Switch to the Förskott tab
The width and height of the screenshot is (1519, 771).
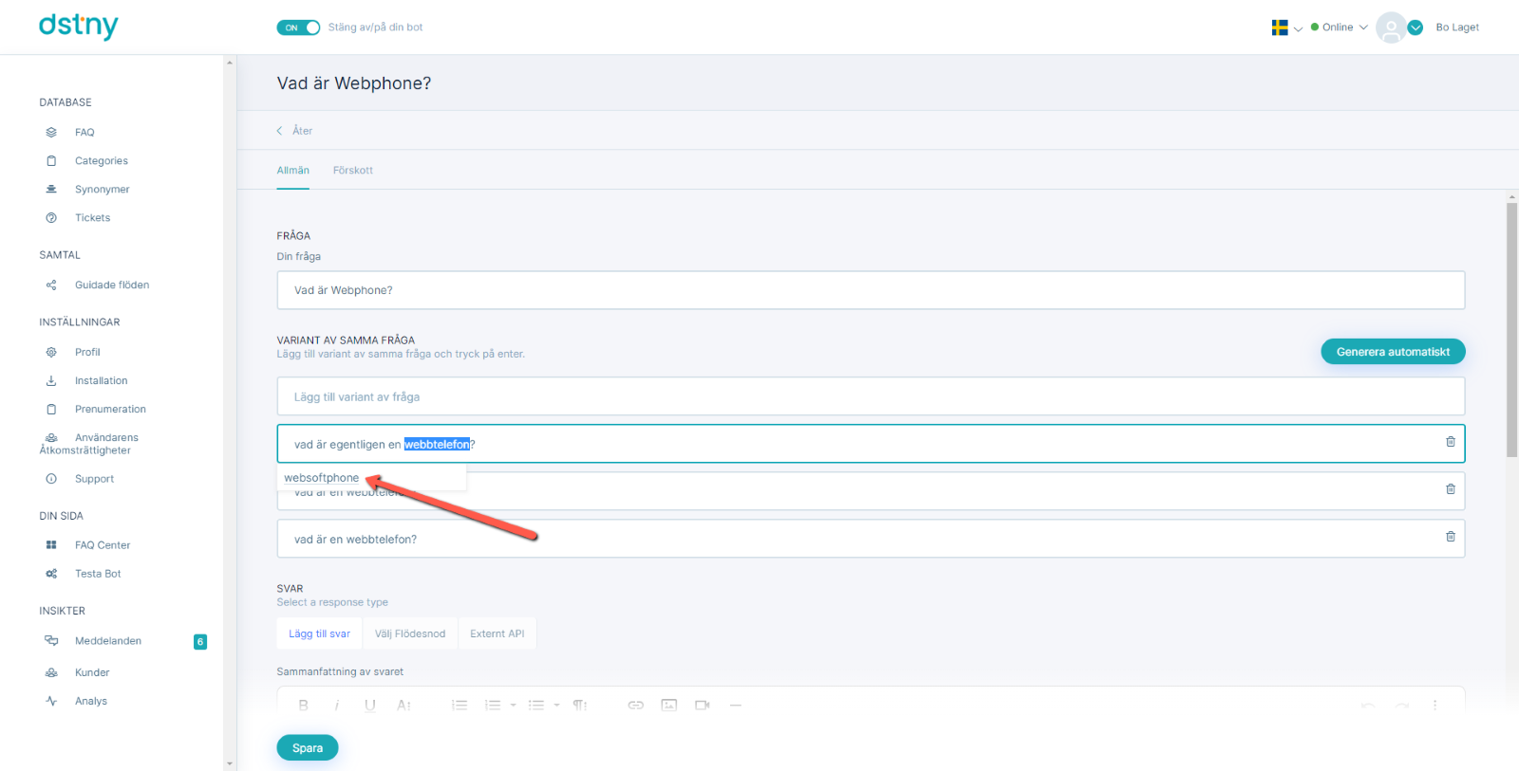(x=352, y=171)
